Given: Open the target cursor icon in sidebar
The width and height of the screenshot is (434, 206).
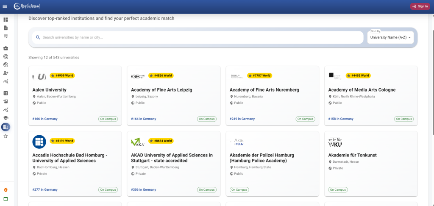Looking at the screenshot, I should pyautogui.click(x=6, y=57).
